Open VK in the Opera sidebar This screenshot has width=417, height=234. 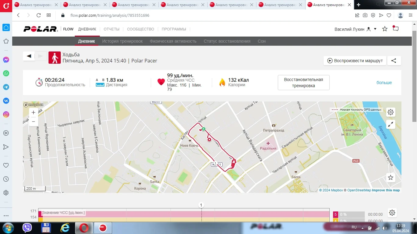point(6,101)
